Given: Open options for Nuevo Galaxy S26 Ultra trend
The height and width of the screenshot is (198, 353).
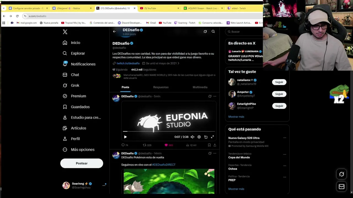Looking at the screenshot, I should click(x=285, y=138).
